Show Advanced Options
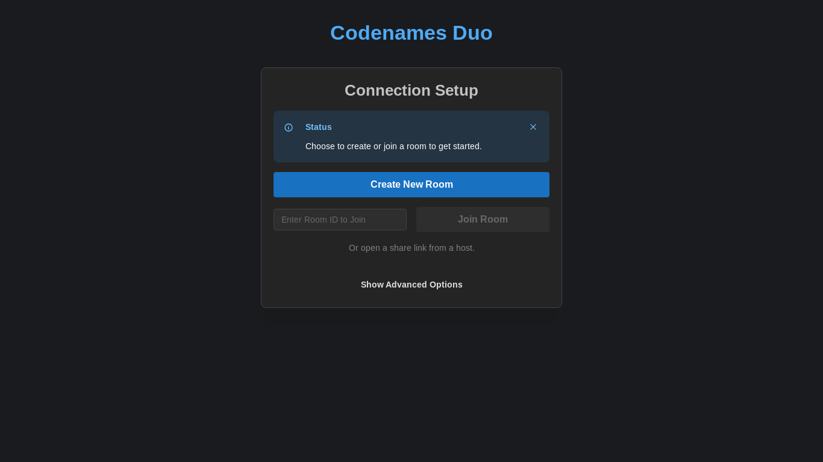Screen dimensions: 823x462 [411, 285]
